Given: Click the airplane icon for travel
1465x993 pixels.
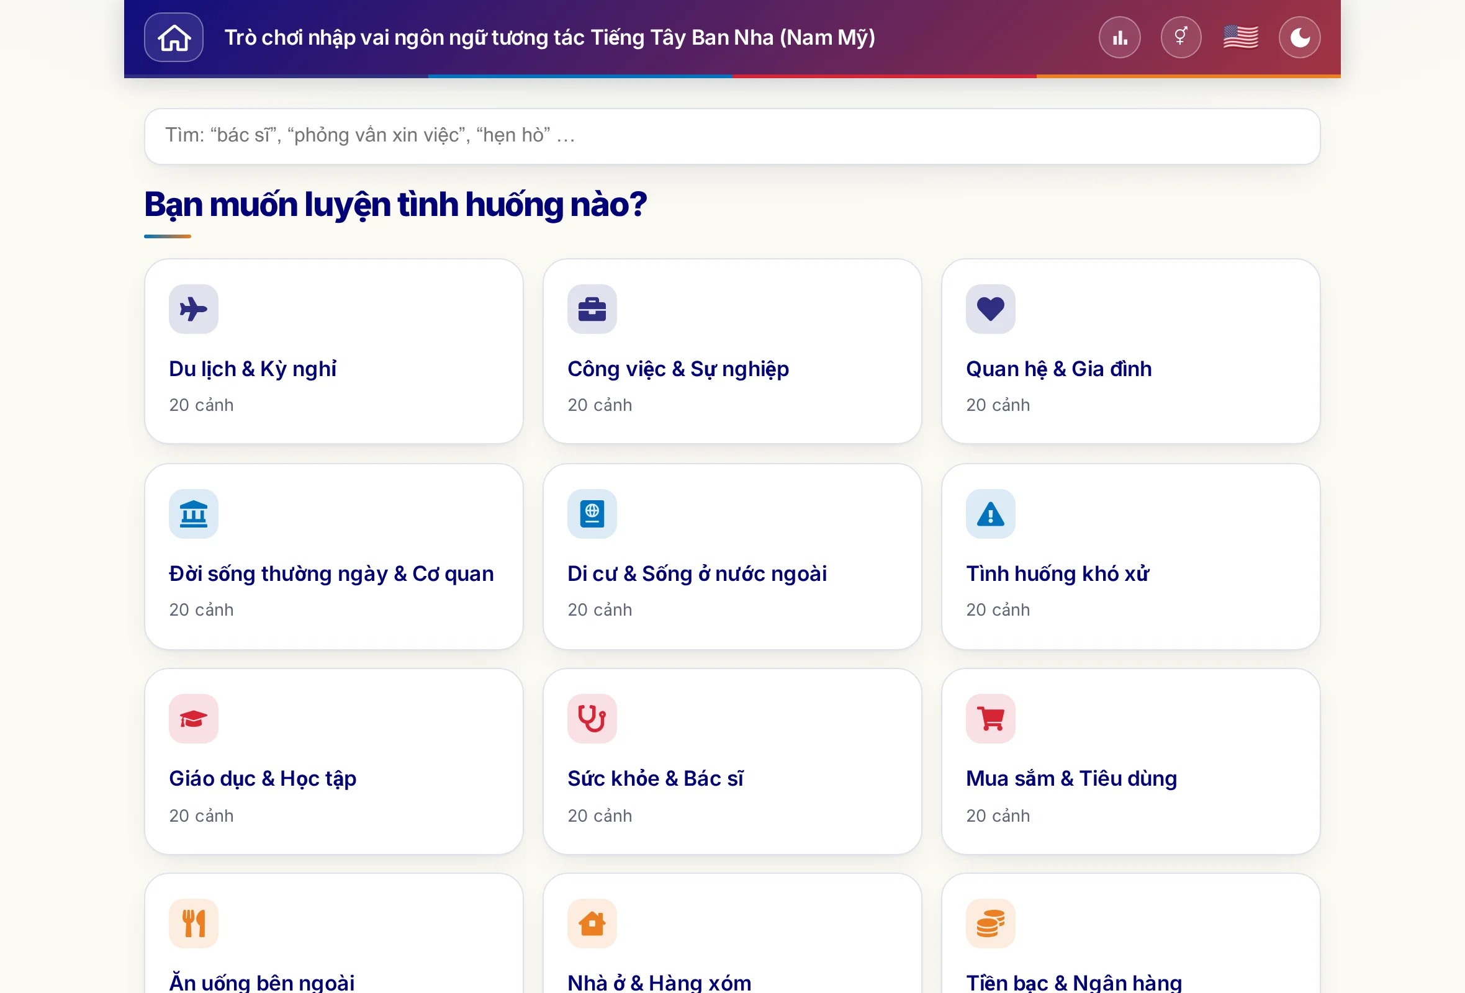Looking at the screenshot, I should coord(194,308).
